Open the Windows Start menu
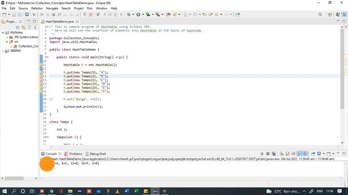Screen dimensions: 348x195 coord(4,191)
